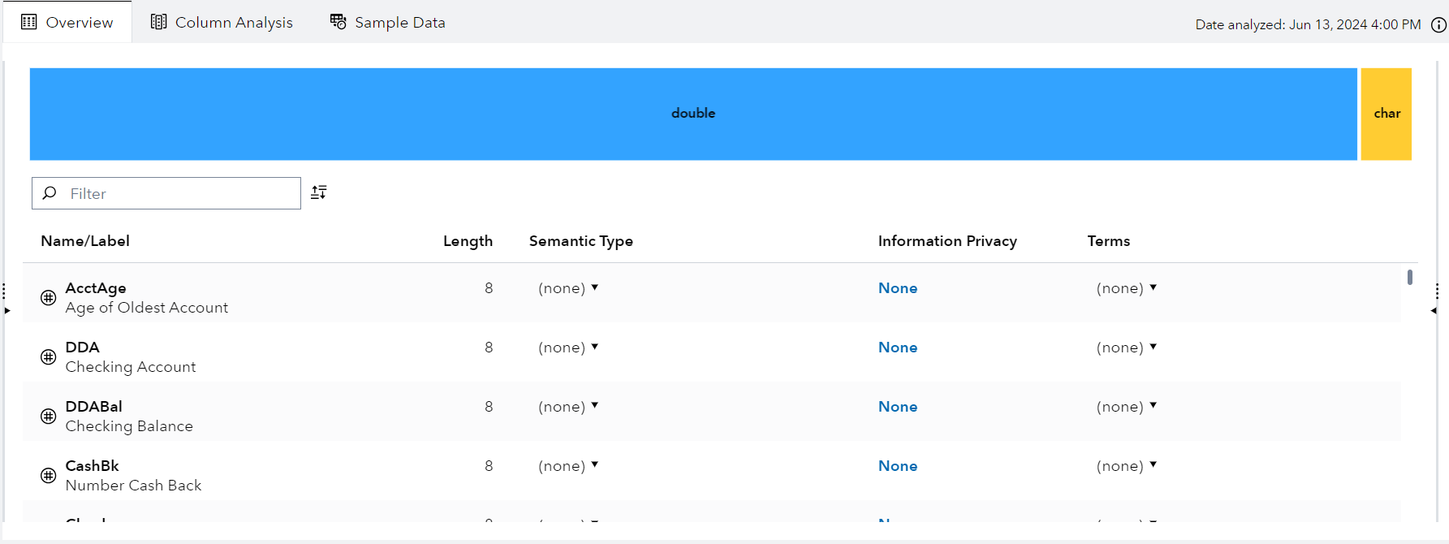Screen dimensions: 1449x544
Task: Click the None privacy link for AcctAge
Action: [898, 288]
